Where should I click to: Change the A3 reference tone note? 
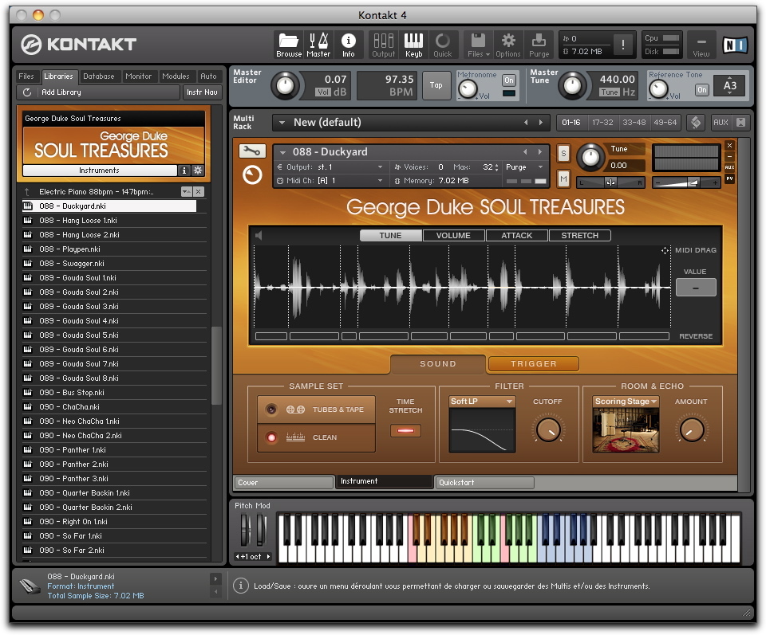pyautogui.click(x=729, y=86)
